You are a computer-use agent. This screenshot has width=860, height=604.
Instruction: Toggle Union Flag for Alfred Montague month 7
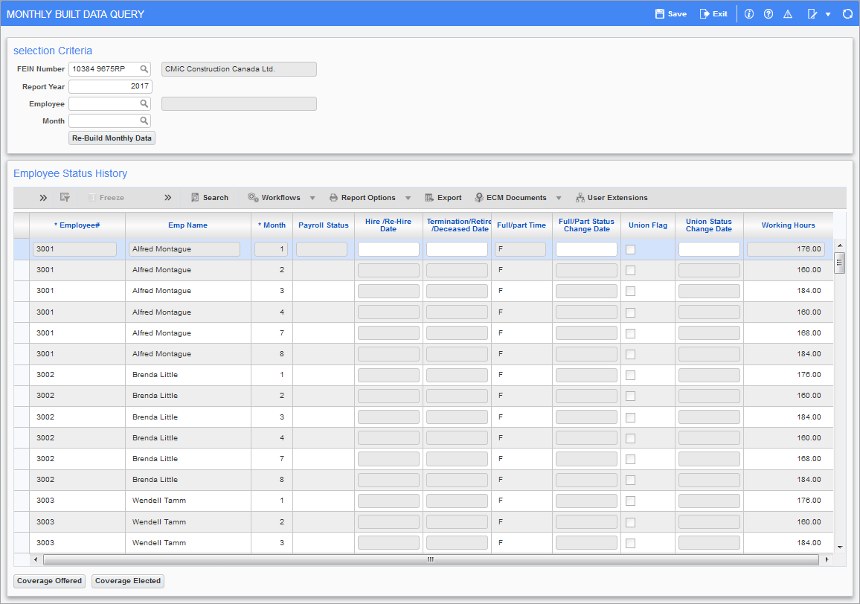(631, 333)
